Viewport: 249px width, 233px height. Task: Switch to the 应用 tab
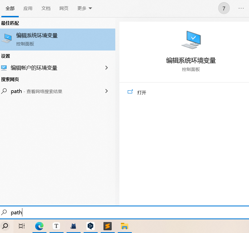28,9
